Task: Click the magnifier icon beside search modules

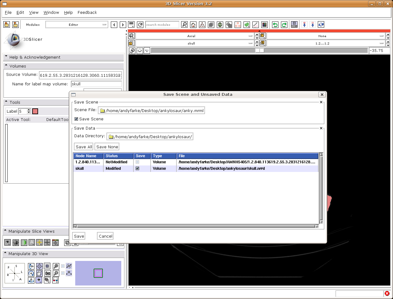Action: pyautogui.click(x=184, y=25)
